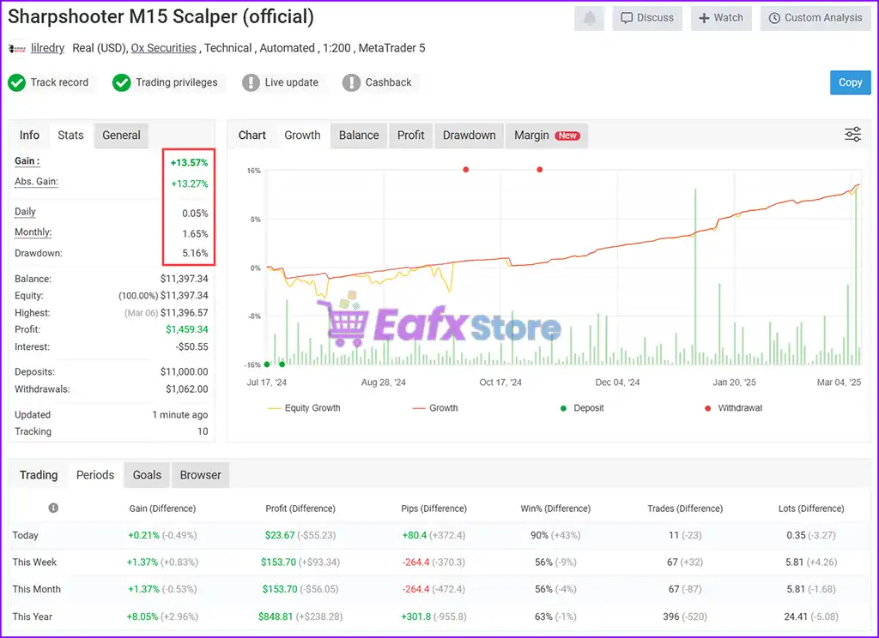Select the Stats tab
This screenshot has height=638, width=879.
coord(70,135)
